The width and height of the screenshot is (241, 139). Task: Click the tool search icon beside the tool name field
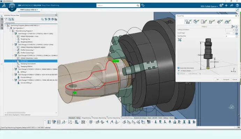[233, 27]
